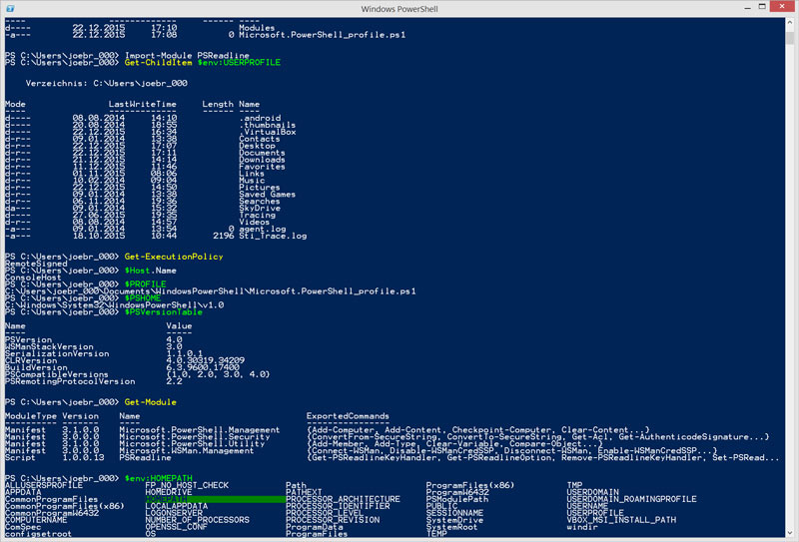The width and height of the screenshot is (799, 542).
Task: Click the Windows PowerShell title text
Action: click(x=399, y=9)
